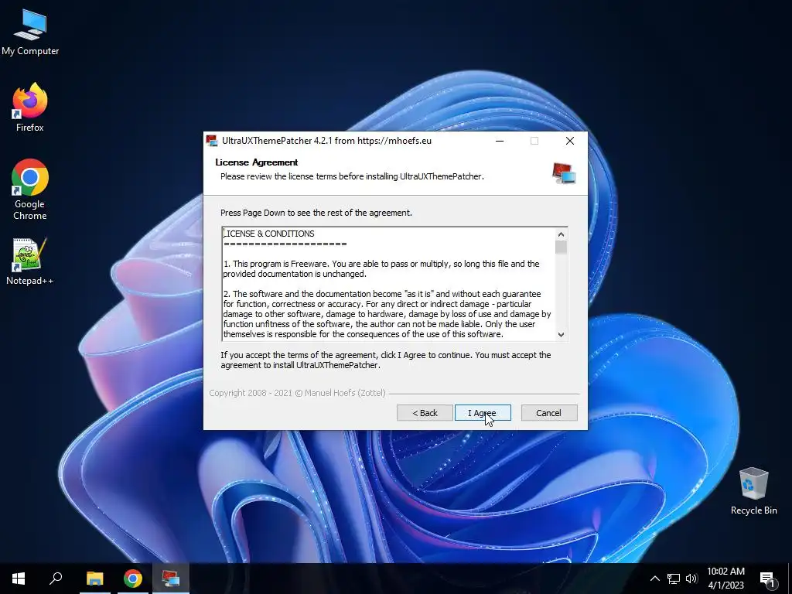792x594 pixels.
Task: Click the license scrollbar thumb
Action: point(561,247)
